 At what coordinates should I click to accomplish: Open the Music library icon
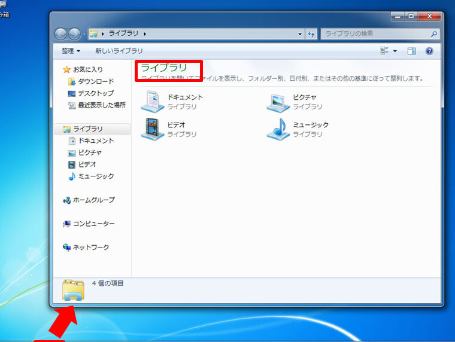coord(278,129)
